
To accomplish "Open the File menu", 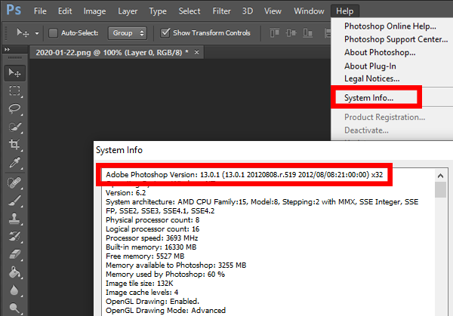I will 40,11.
